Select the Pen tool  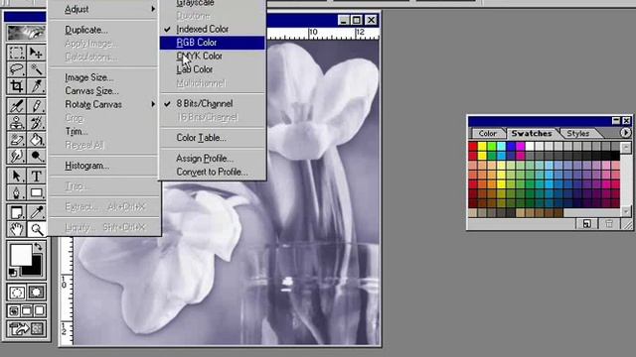(x=17, y=192)
